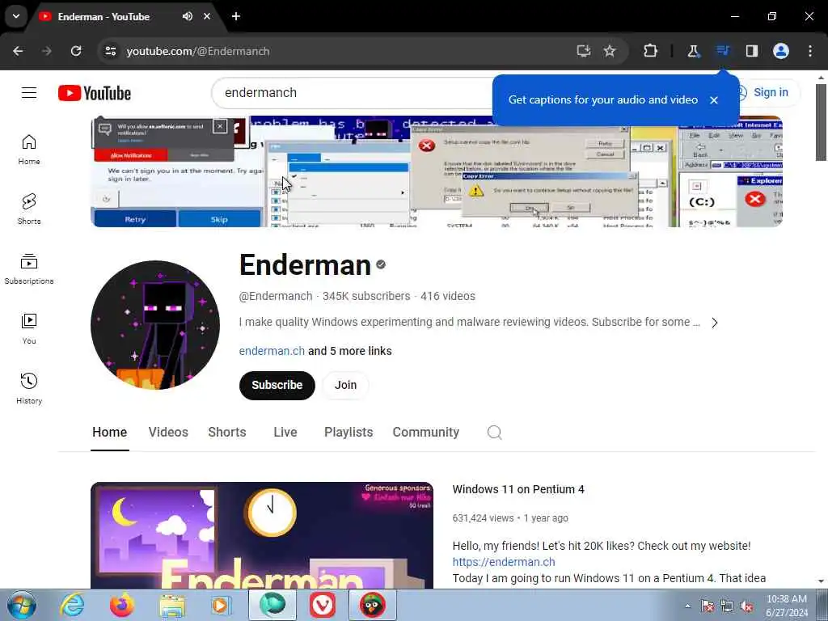Open the Extensions puzzle icon
The image size is (828, 621).
pyautogui.click(x=651, y=51)
